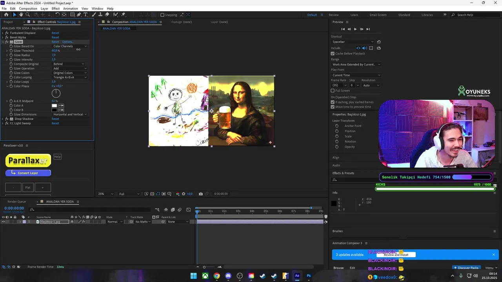Select the Pen tool
This screenshot has width=502, height=282.
pyautogui.click(x=79, y=14)
